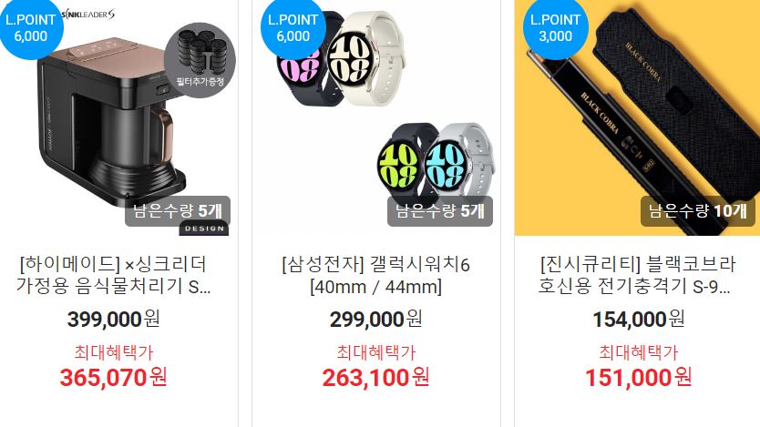Click the 151,000원 최대혜택가 price
Screen dimensions: 760x427
click(638, 377)
